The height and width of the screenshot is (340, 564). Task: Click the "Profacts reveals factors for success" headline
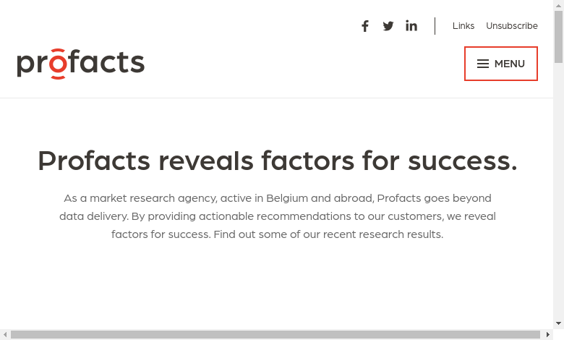point(278,160)
